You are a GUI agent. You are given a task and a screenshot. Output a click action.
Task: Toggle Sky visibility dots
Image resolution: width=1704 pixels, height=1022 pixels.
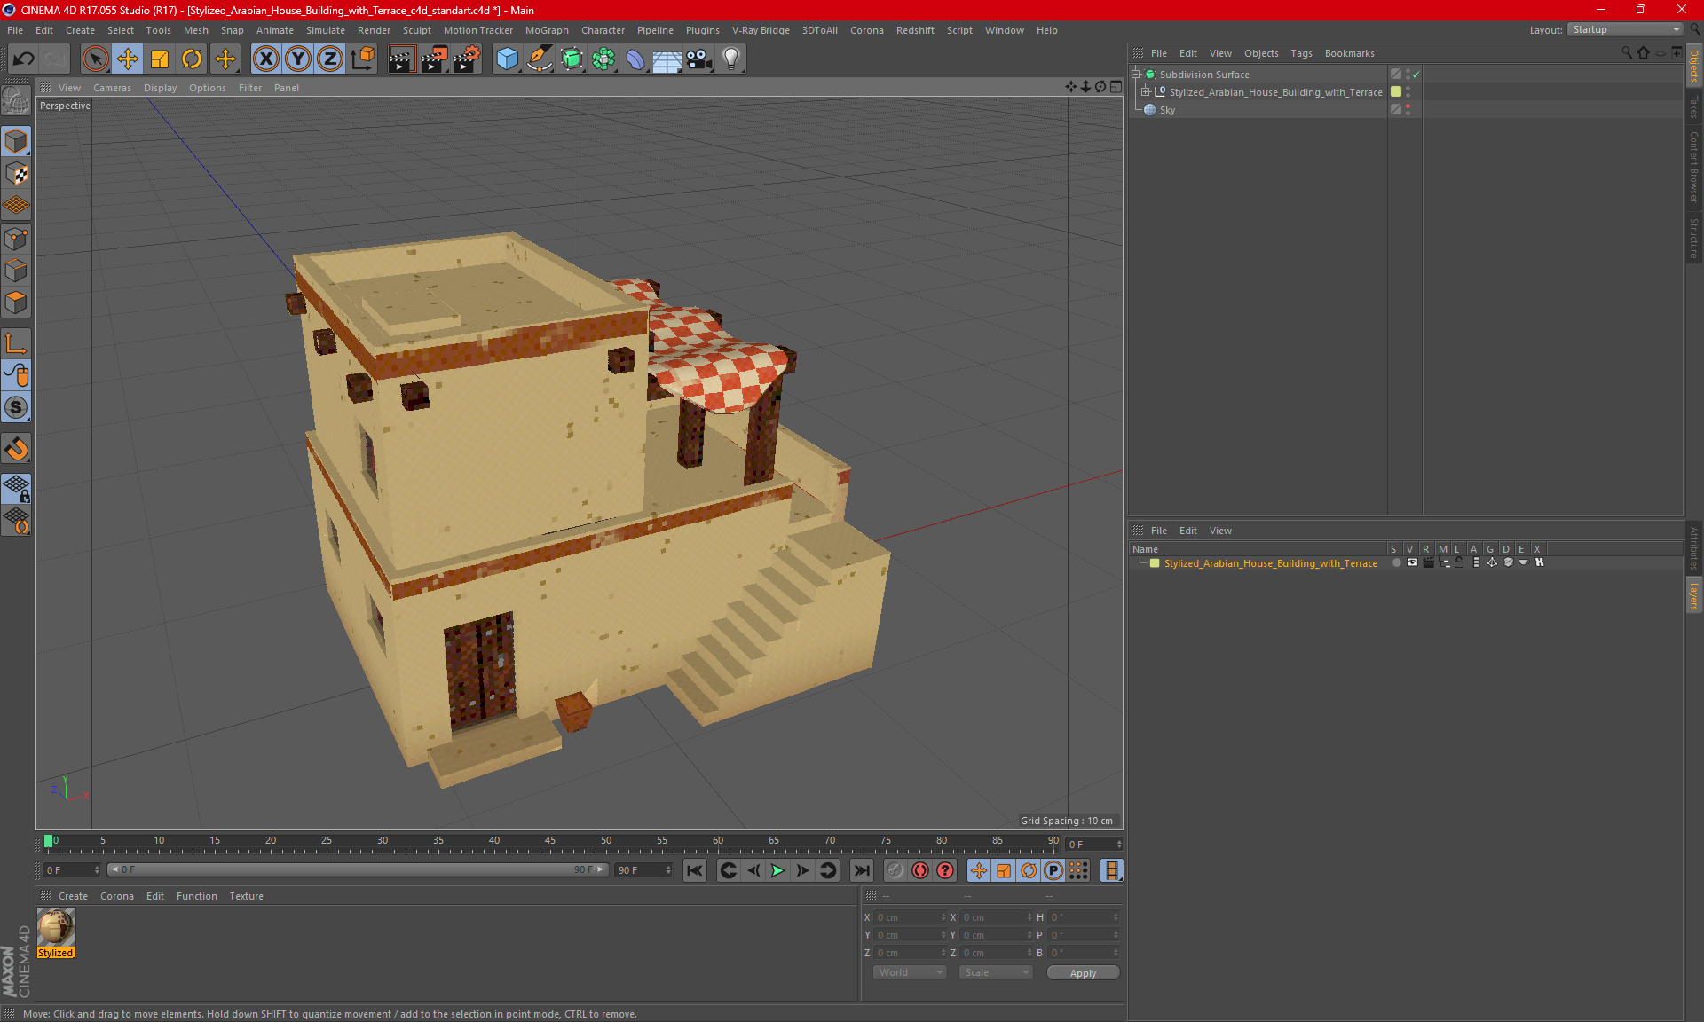tap(1408, 110)
